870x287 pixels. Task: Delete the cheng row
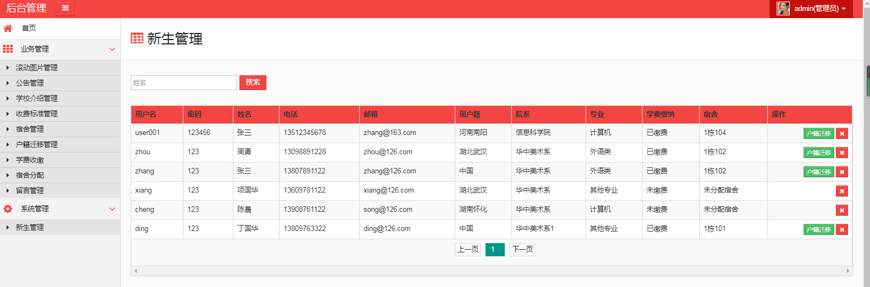pos(841,210)
